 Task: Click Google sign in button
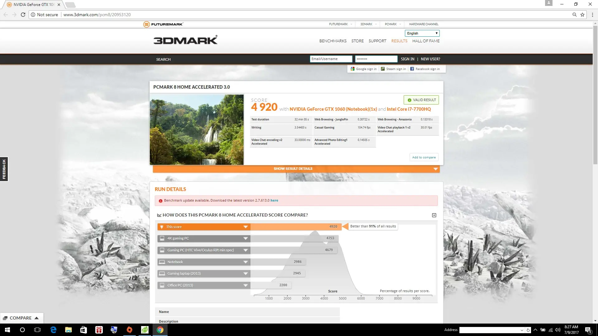[363, 69]
